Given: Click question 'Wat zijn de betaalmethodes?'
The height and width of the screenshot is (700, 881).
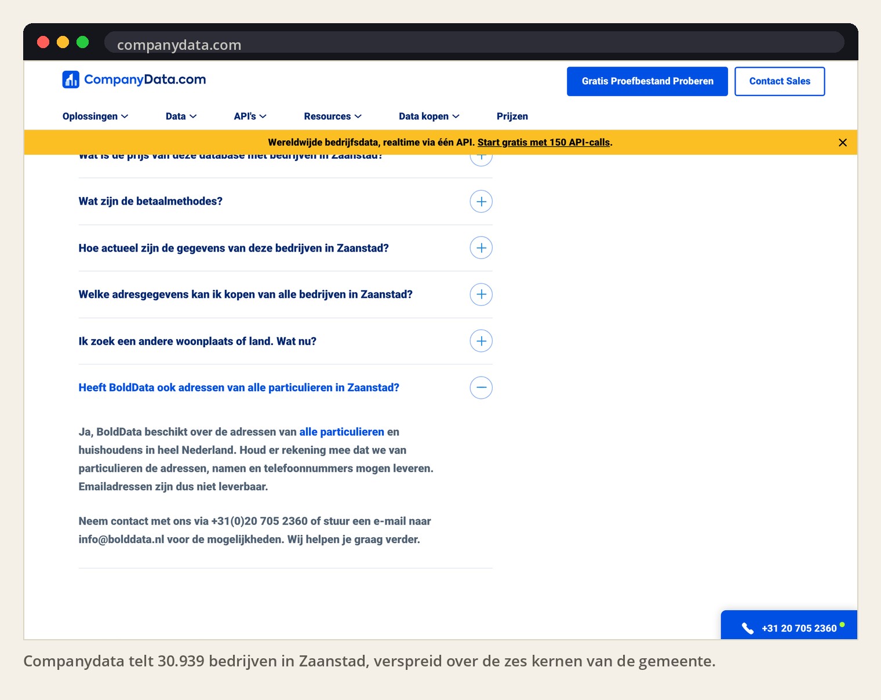Looking at the screenshot, I should click(x=151, y=202).
